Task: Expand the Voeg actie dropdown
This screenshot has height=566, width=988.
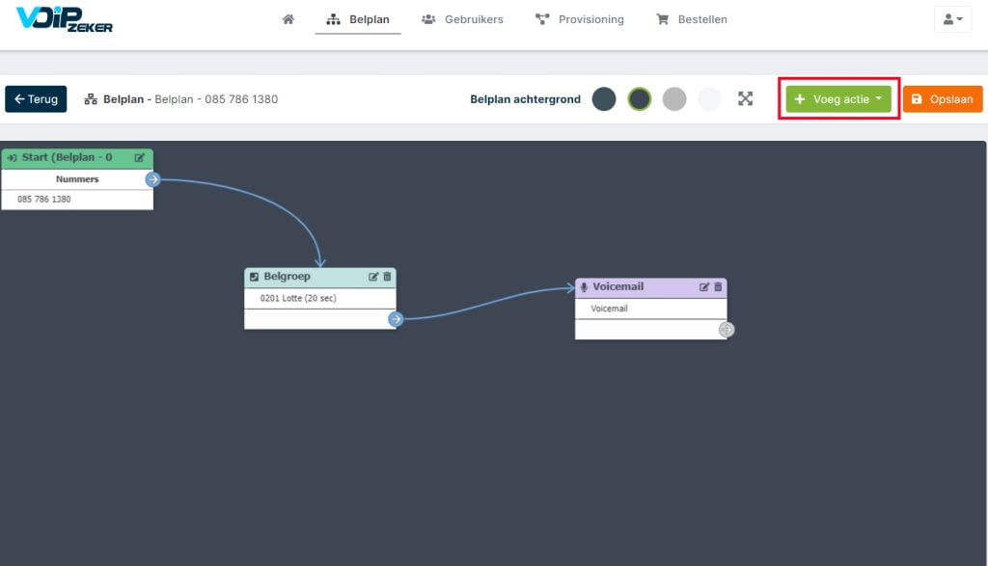Action: click(x=838, y=99)
